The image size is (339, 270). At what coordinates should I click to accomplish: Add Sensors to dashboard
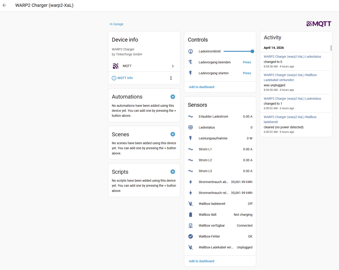(201, 261)
